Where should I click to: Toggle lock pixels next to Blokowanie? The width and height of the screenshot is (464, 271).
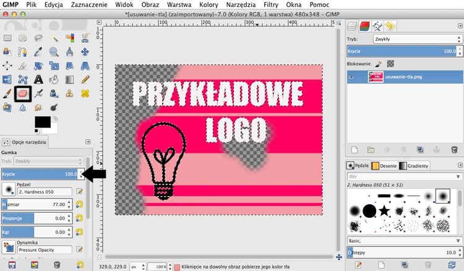[x=379, y=64]
